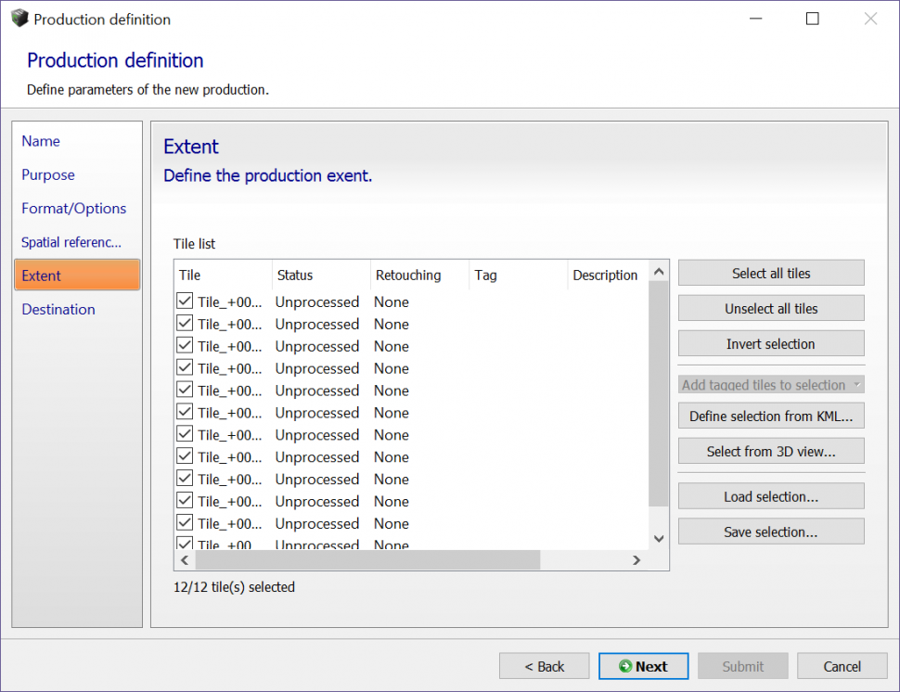Toggle the fourth tile row checkbox
Screen dimensions: 900x692
[185, 367]
